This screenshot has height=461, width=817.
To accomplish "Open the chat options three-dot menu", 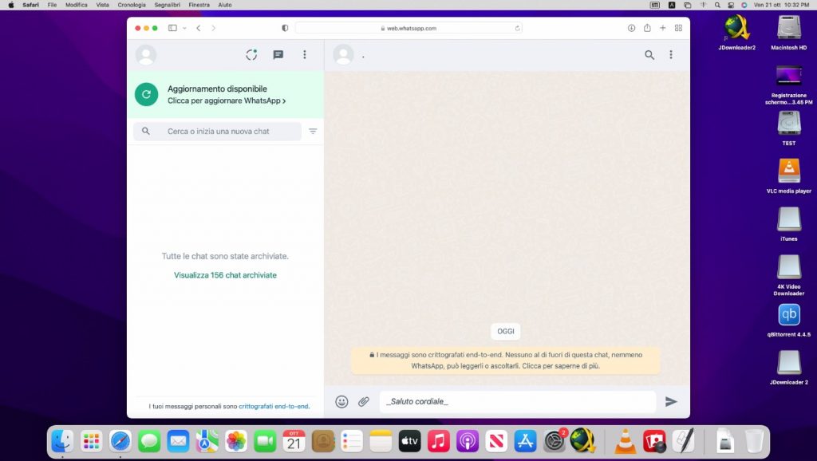I will click(x=671, y=54).
